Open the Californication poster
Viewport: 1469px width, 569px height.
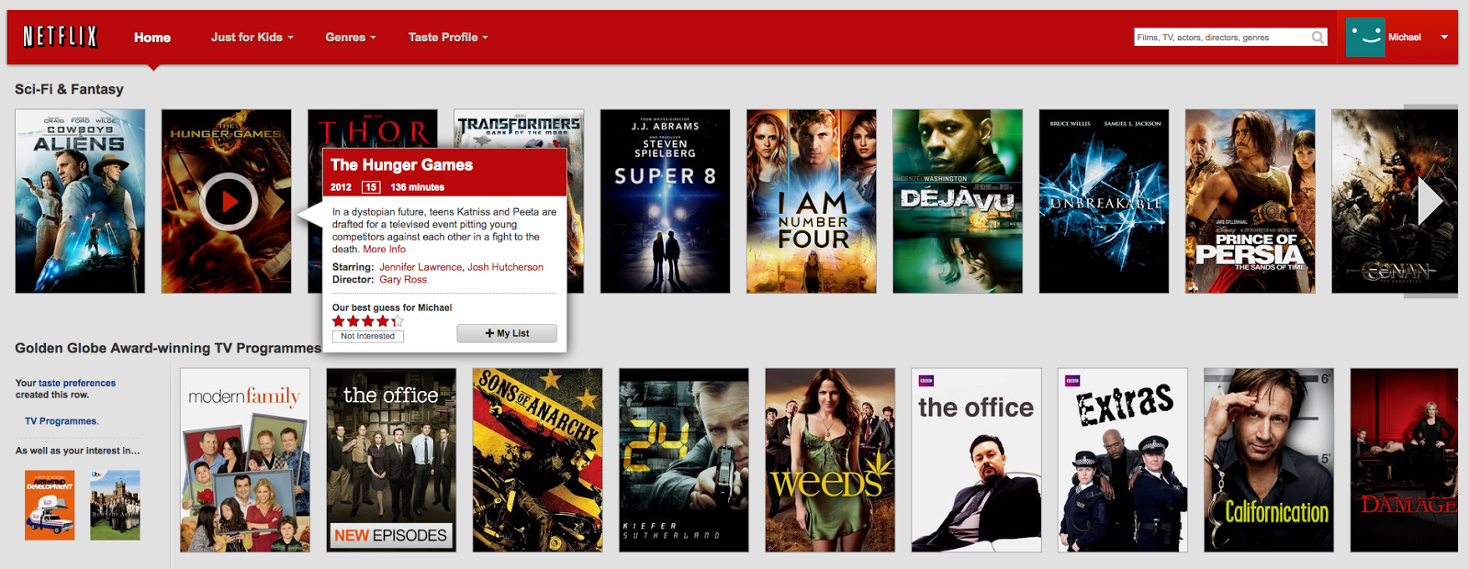click(1269, 460)
